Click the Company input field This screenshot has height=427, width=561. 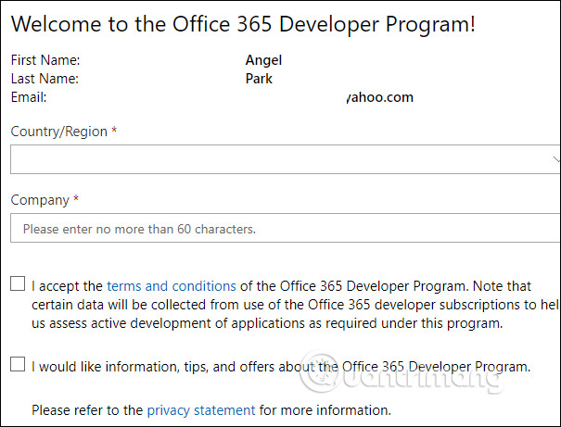286,228
